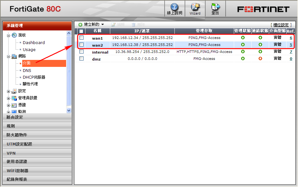Viewport: 298px width, 187px height.
Task: Click wan2 管理狀態 green up icon
Action: (x=243, y=45)
